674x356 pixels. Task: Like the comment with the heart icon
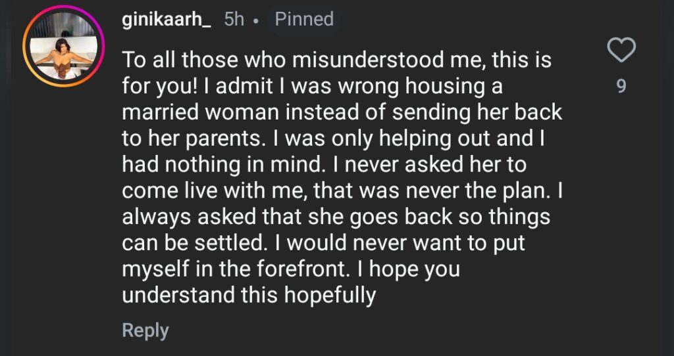tap(621, 51)
